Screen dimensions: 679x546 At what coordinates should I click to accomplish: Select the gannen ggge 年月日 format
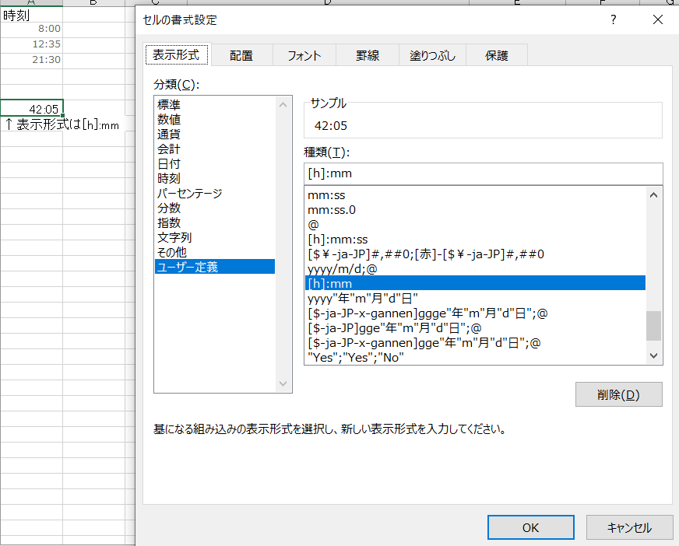(475, 313)
